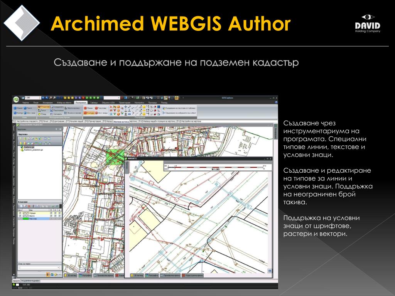Toggle the Сгради class visibility checkbox

pyautogui.click(x=20, y=213)
